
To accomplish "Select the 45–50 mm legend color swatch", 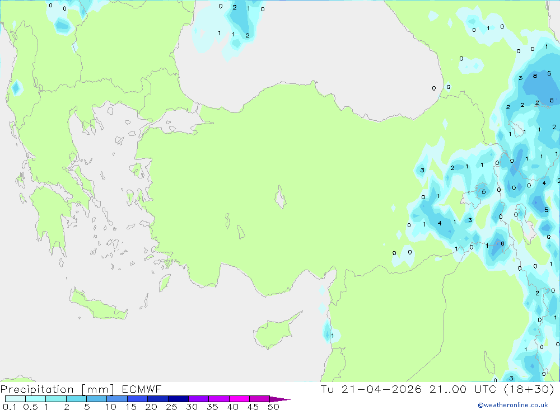I will [260, 399].
